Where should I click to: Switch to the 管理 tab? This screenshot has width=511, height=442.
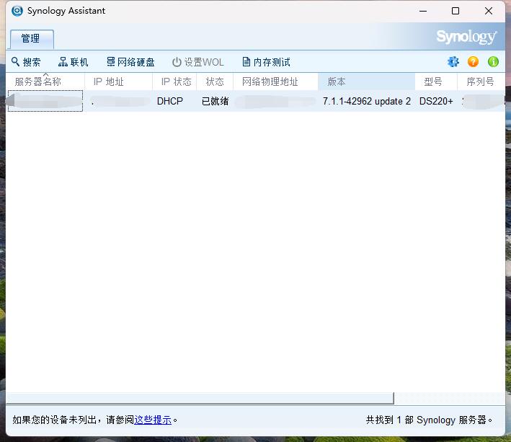coord(32,39)
